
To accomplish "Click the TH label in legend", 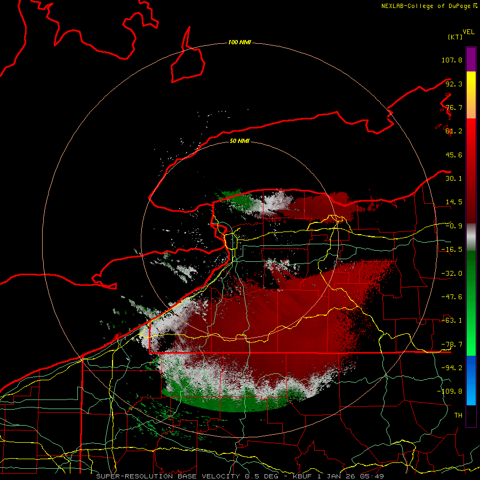I will (458, 415).
